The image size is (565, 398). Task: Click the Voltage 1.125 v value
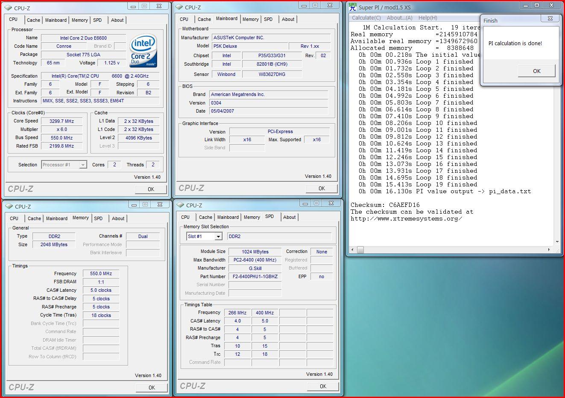click(x=111, y=63)
